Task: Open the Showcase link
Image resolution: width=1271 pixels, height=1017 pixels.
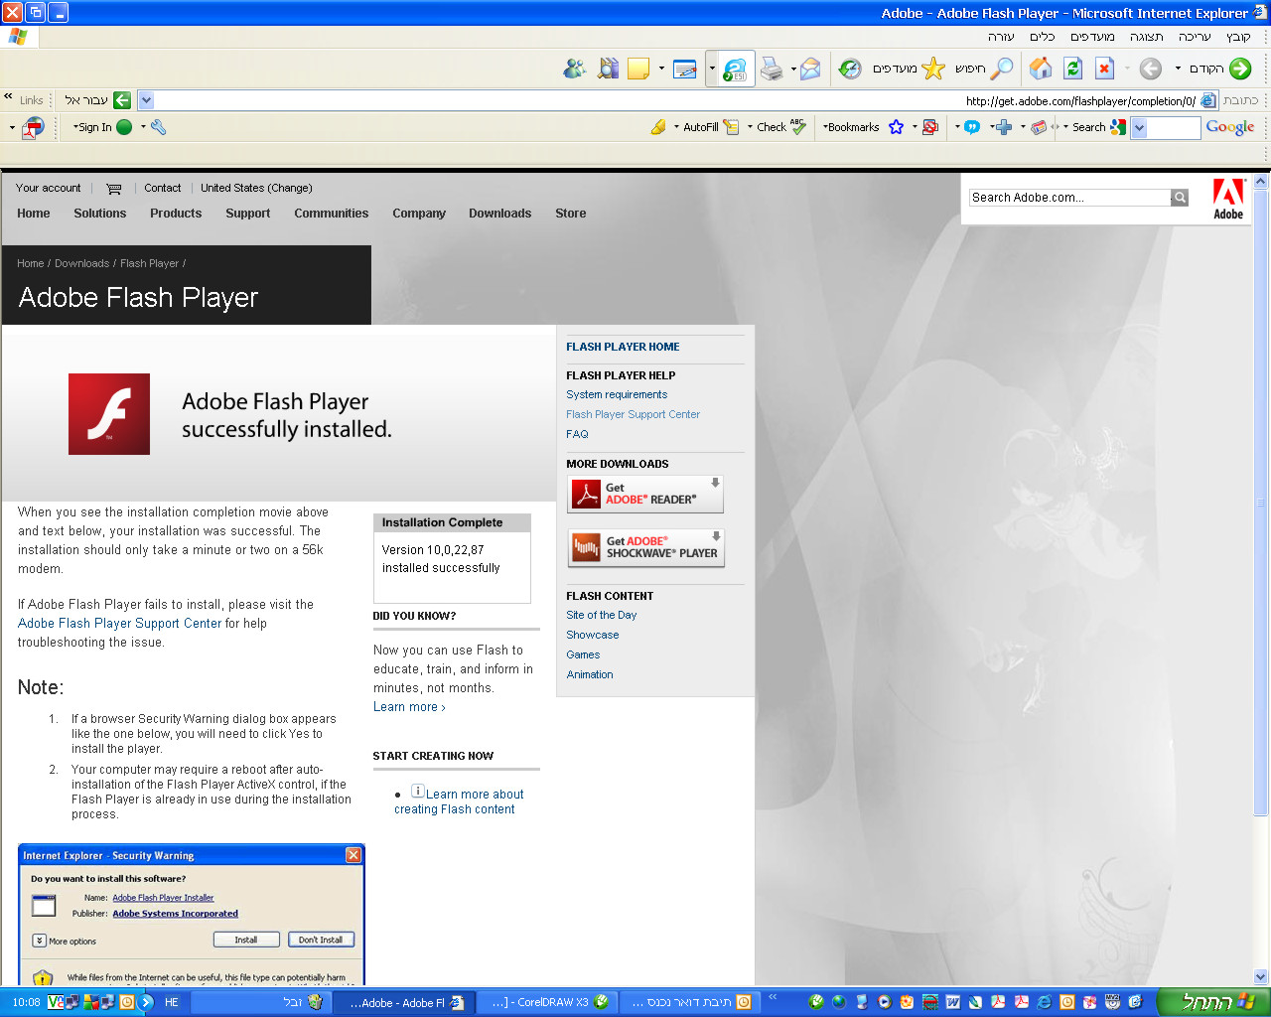Action: point(593,635)
